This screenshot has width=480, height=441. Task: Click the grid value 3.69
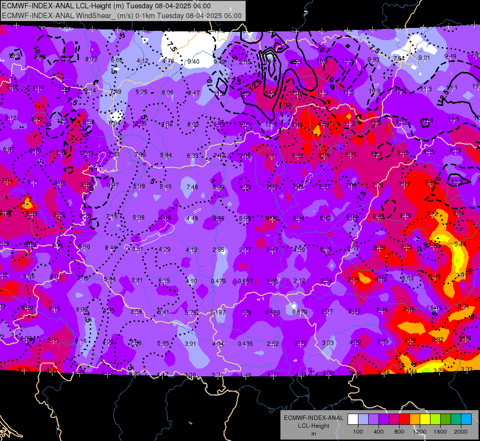pos(382,341)
